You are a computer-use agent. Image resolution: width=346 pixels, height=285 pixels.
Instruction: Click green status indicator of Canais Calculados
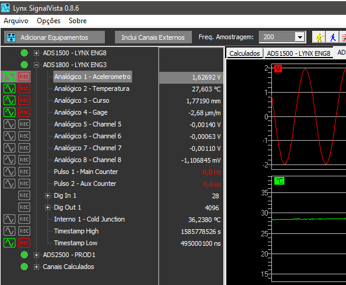(x=24, y=267)
